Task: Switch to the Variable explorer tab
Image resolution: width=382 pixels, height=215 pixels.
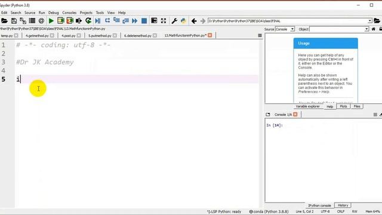Action: point(308,106)
